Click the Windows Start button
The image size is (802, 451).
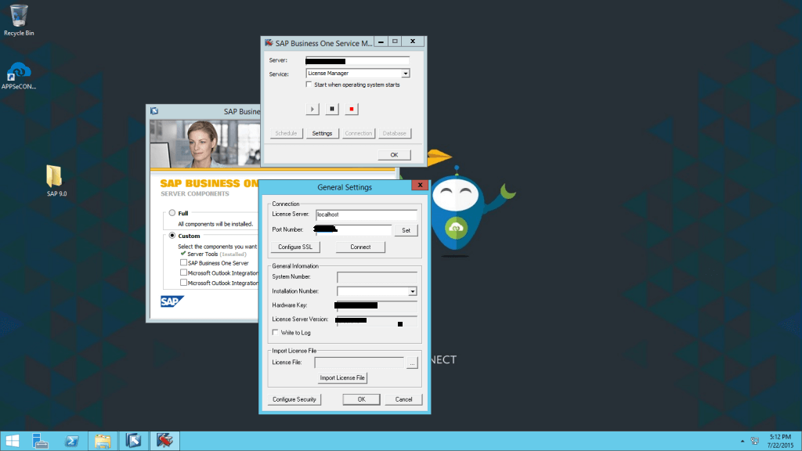13,441
